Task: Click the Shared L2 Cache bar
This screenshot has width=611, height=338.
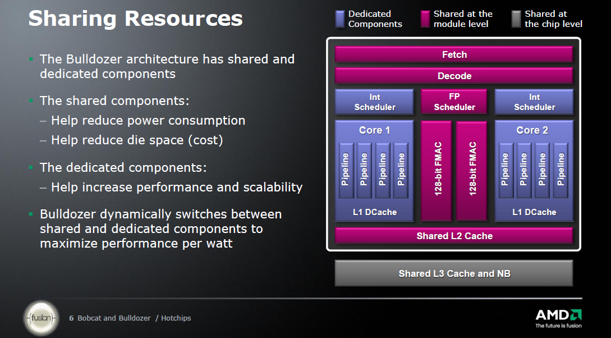Action: [x=454, y=236]
